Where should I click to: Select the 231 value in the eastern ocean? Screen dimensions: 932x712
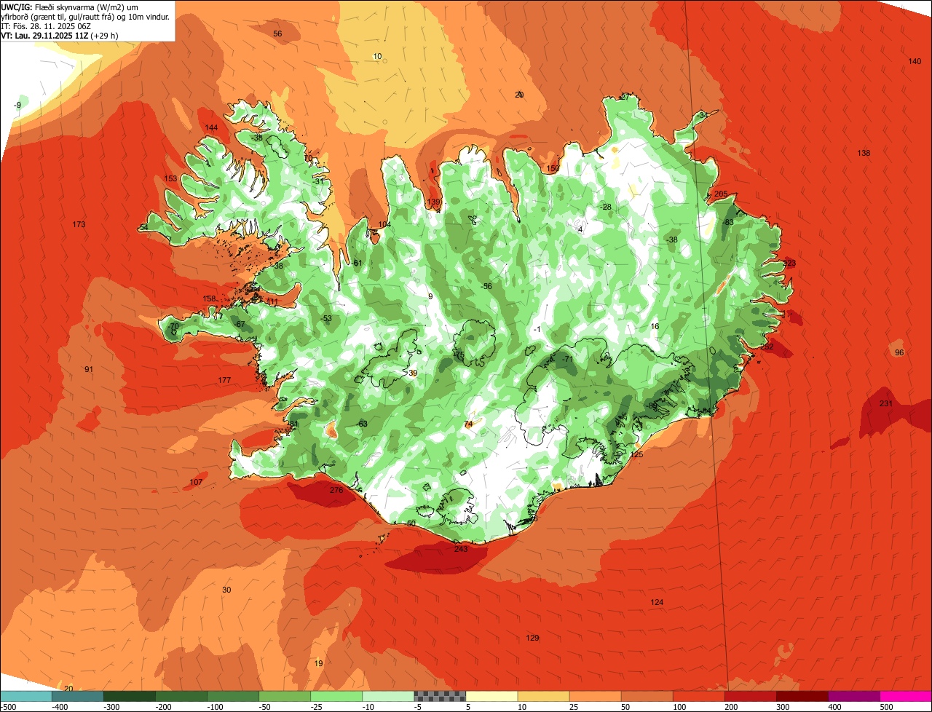tap(886, 403)
